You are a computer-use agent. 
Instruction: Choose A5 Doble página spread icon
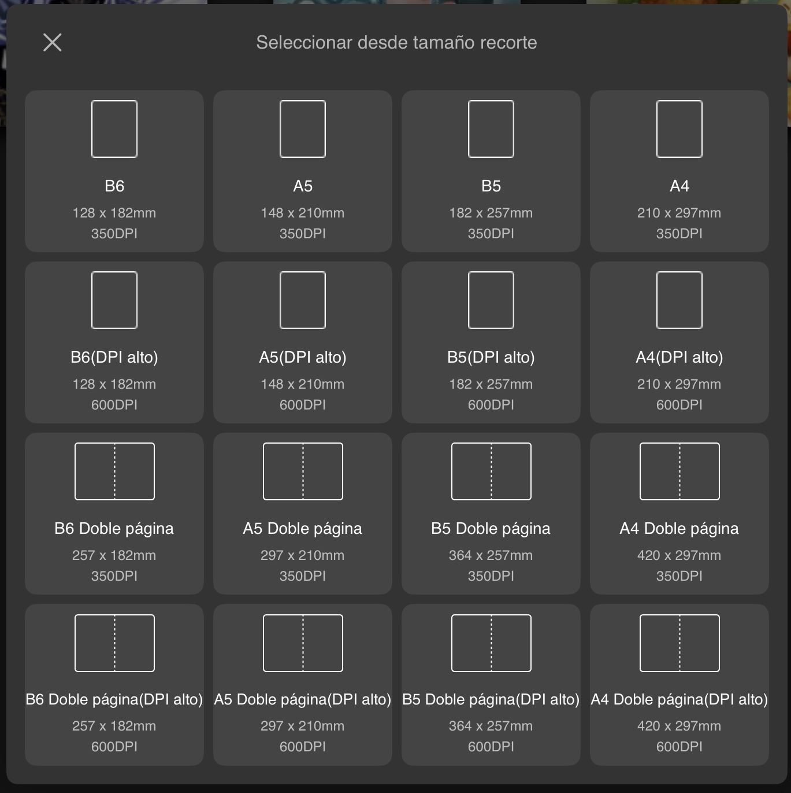[303, 471]
